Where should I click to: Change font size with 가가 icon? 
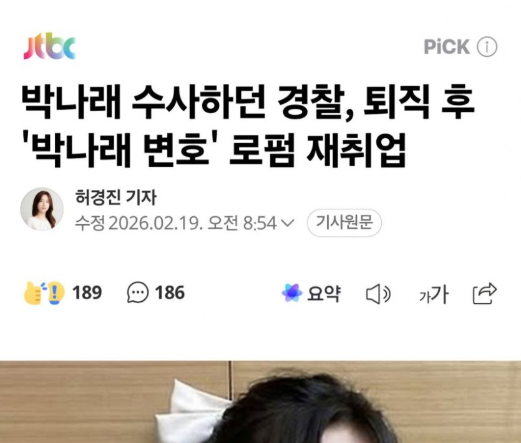[x=434, y=294]
